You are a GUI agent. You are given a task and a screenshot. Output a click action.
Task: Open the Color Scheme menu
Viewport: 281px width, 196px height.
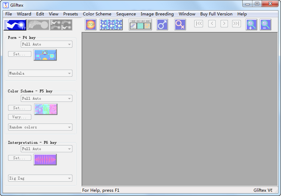coord(97,14)
